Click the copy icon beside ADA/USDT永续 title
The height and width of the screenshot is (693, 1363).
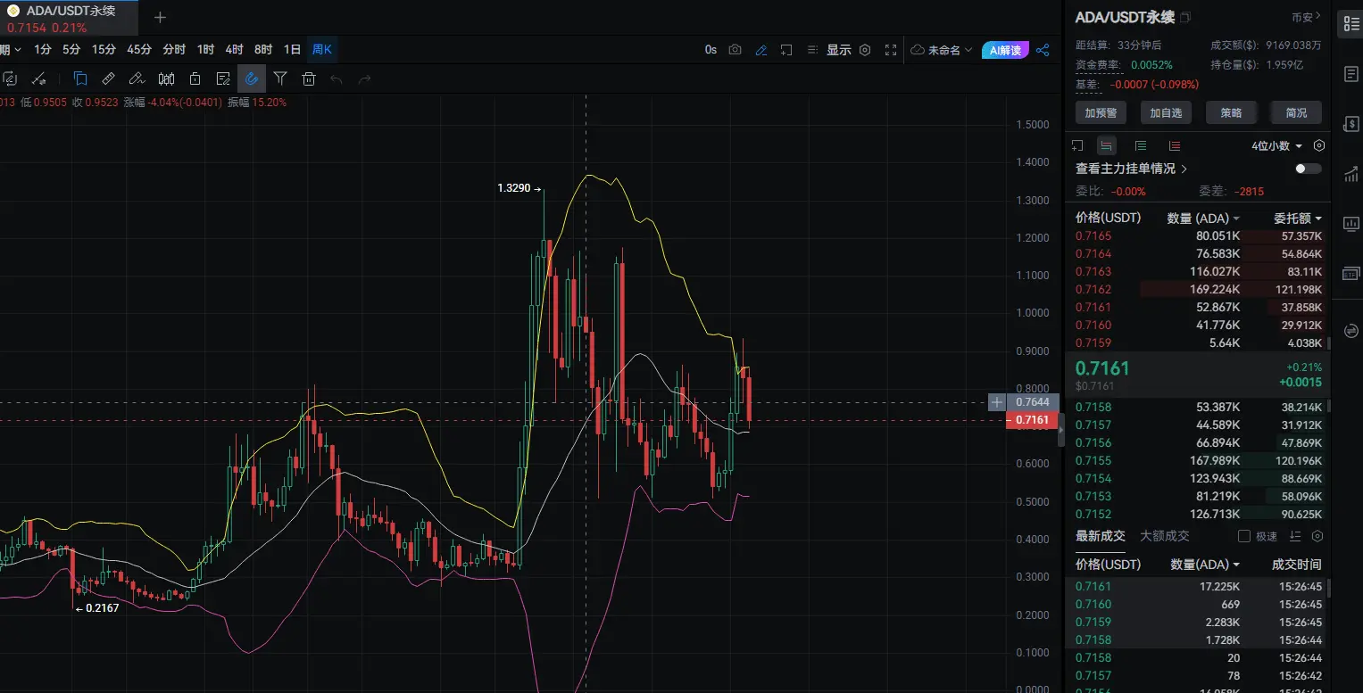[x=1185, y=18]
